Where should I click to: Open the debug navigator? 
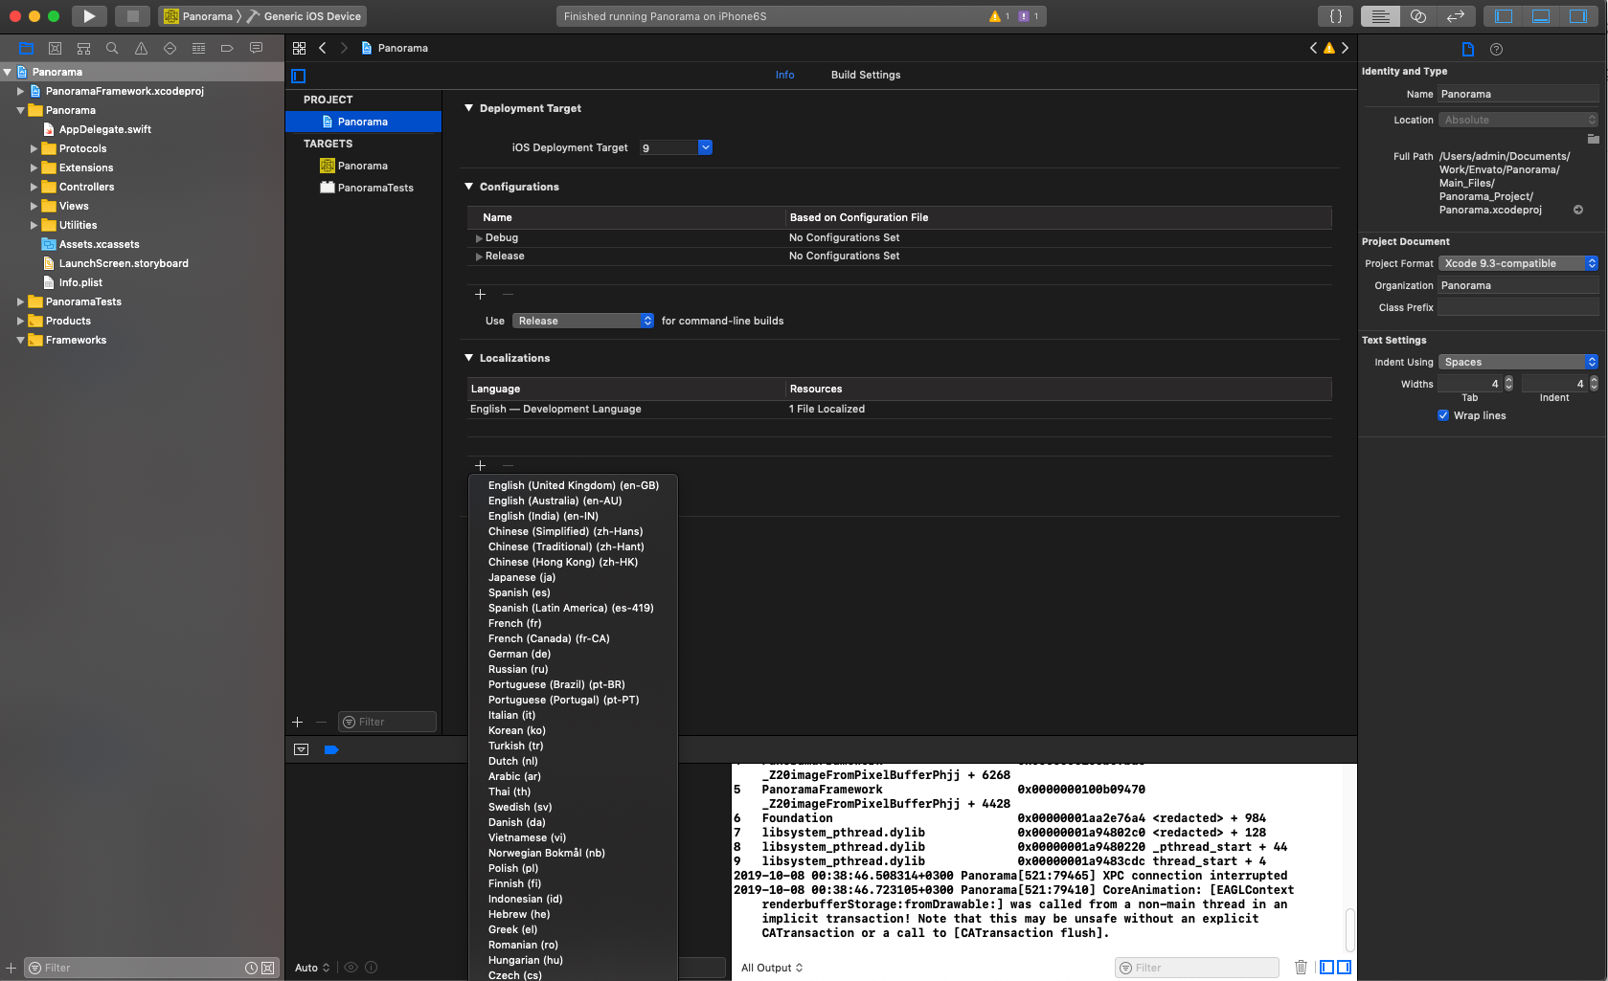[198, 48]
